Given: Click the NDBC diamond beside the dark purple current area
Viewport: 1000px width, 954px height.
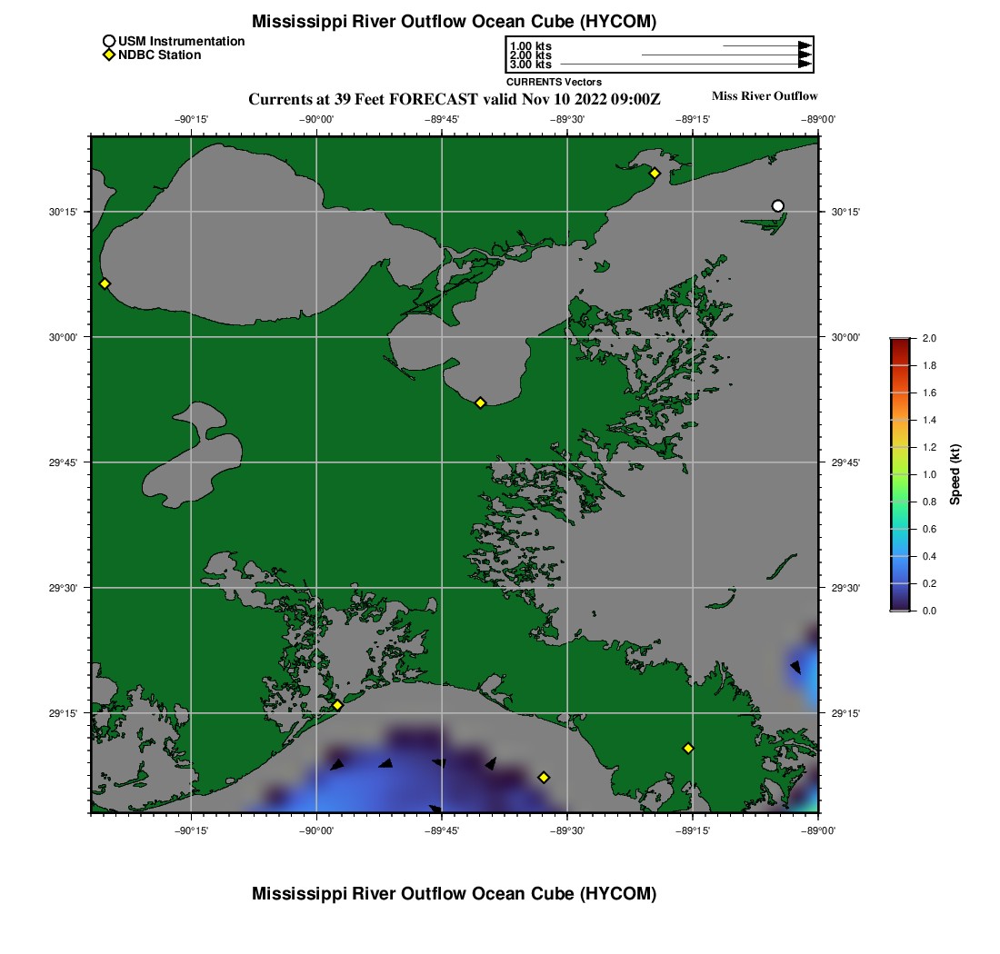Looking at the screenshot, I should (x=544, y=778).
